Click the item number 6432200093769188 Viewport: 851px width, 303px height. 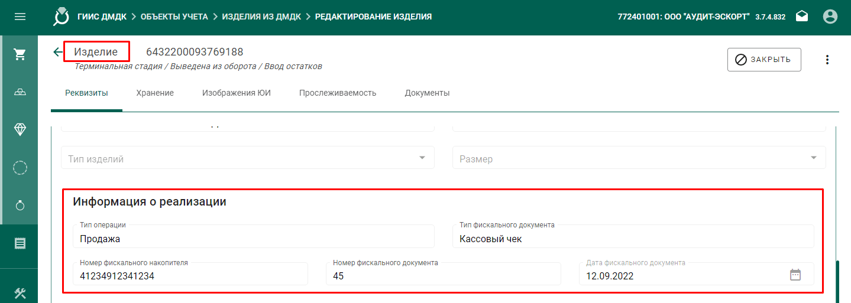[195, 52]
